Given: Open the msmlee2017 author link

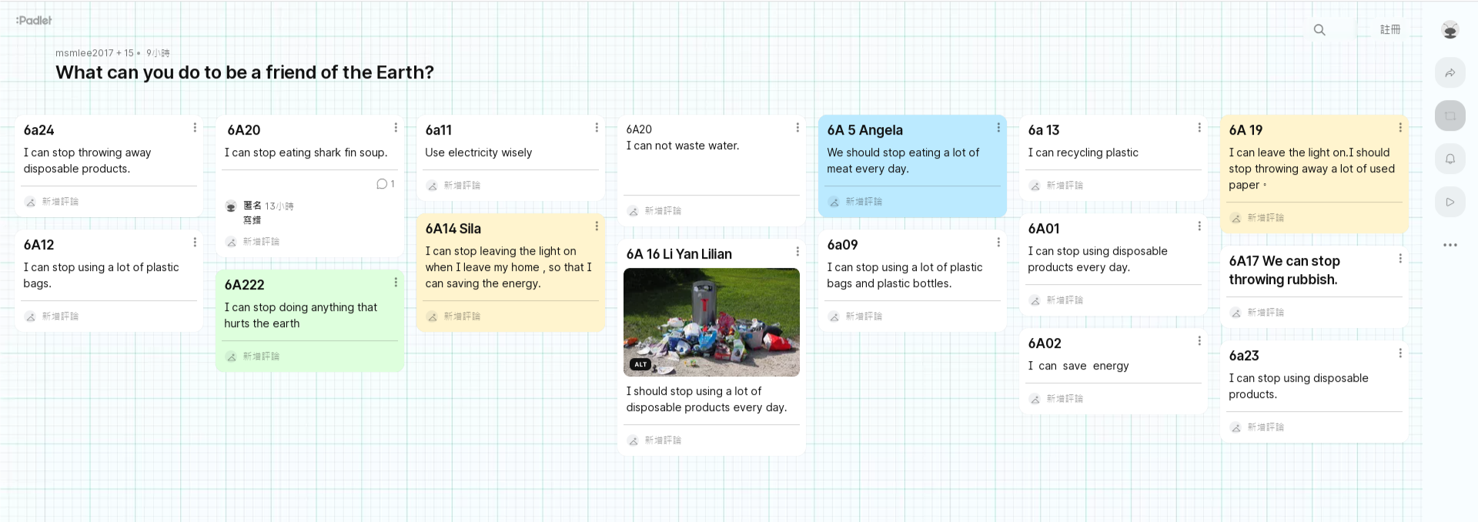Looking at the screenshot, I should 84,53.
